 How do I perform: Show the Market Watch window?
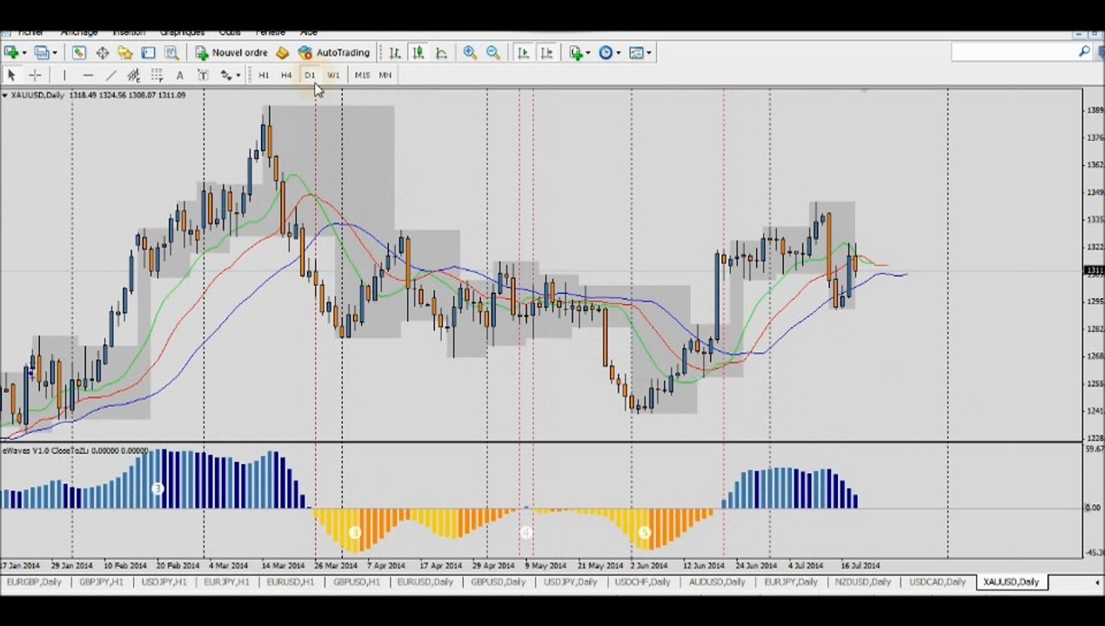click(x=78, y=53)
